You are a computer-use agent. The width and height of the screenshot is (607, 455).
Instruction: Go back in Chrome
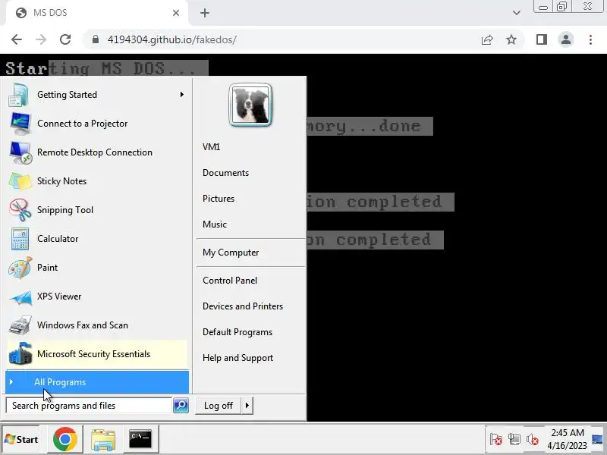(17, 39)
